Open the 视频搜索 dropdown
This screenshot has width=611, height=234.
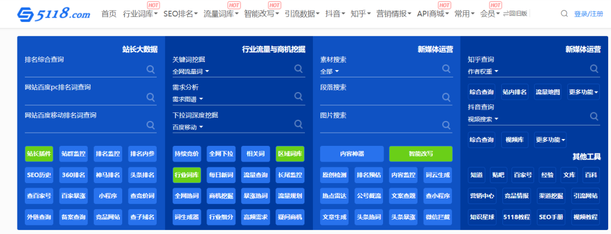click(483, 119)
